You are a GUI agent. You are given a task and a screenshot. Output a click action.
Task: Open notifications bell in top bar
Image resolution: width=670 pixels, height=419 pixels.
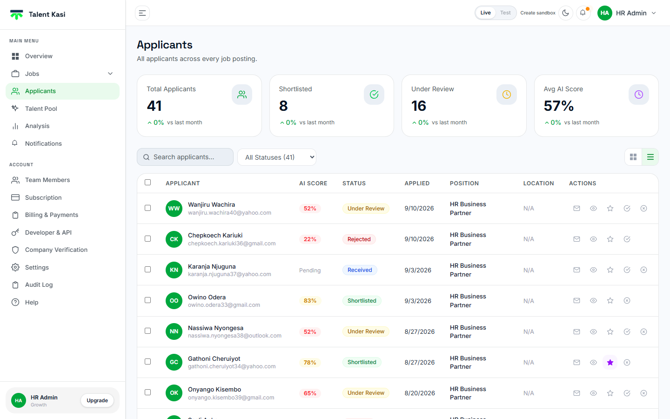point(583,13)
